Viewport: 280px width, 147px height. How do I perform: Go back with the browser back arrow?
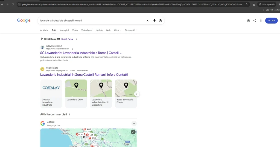pos(2,4)
